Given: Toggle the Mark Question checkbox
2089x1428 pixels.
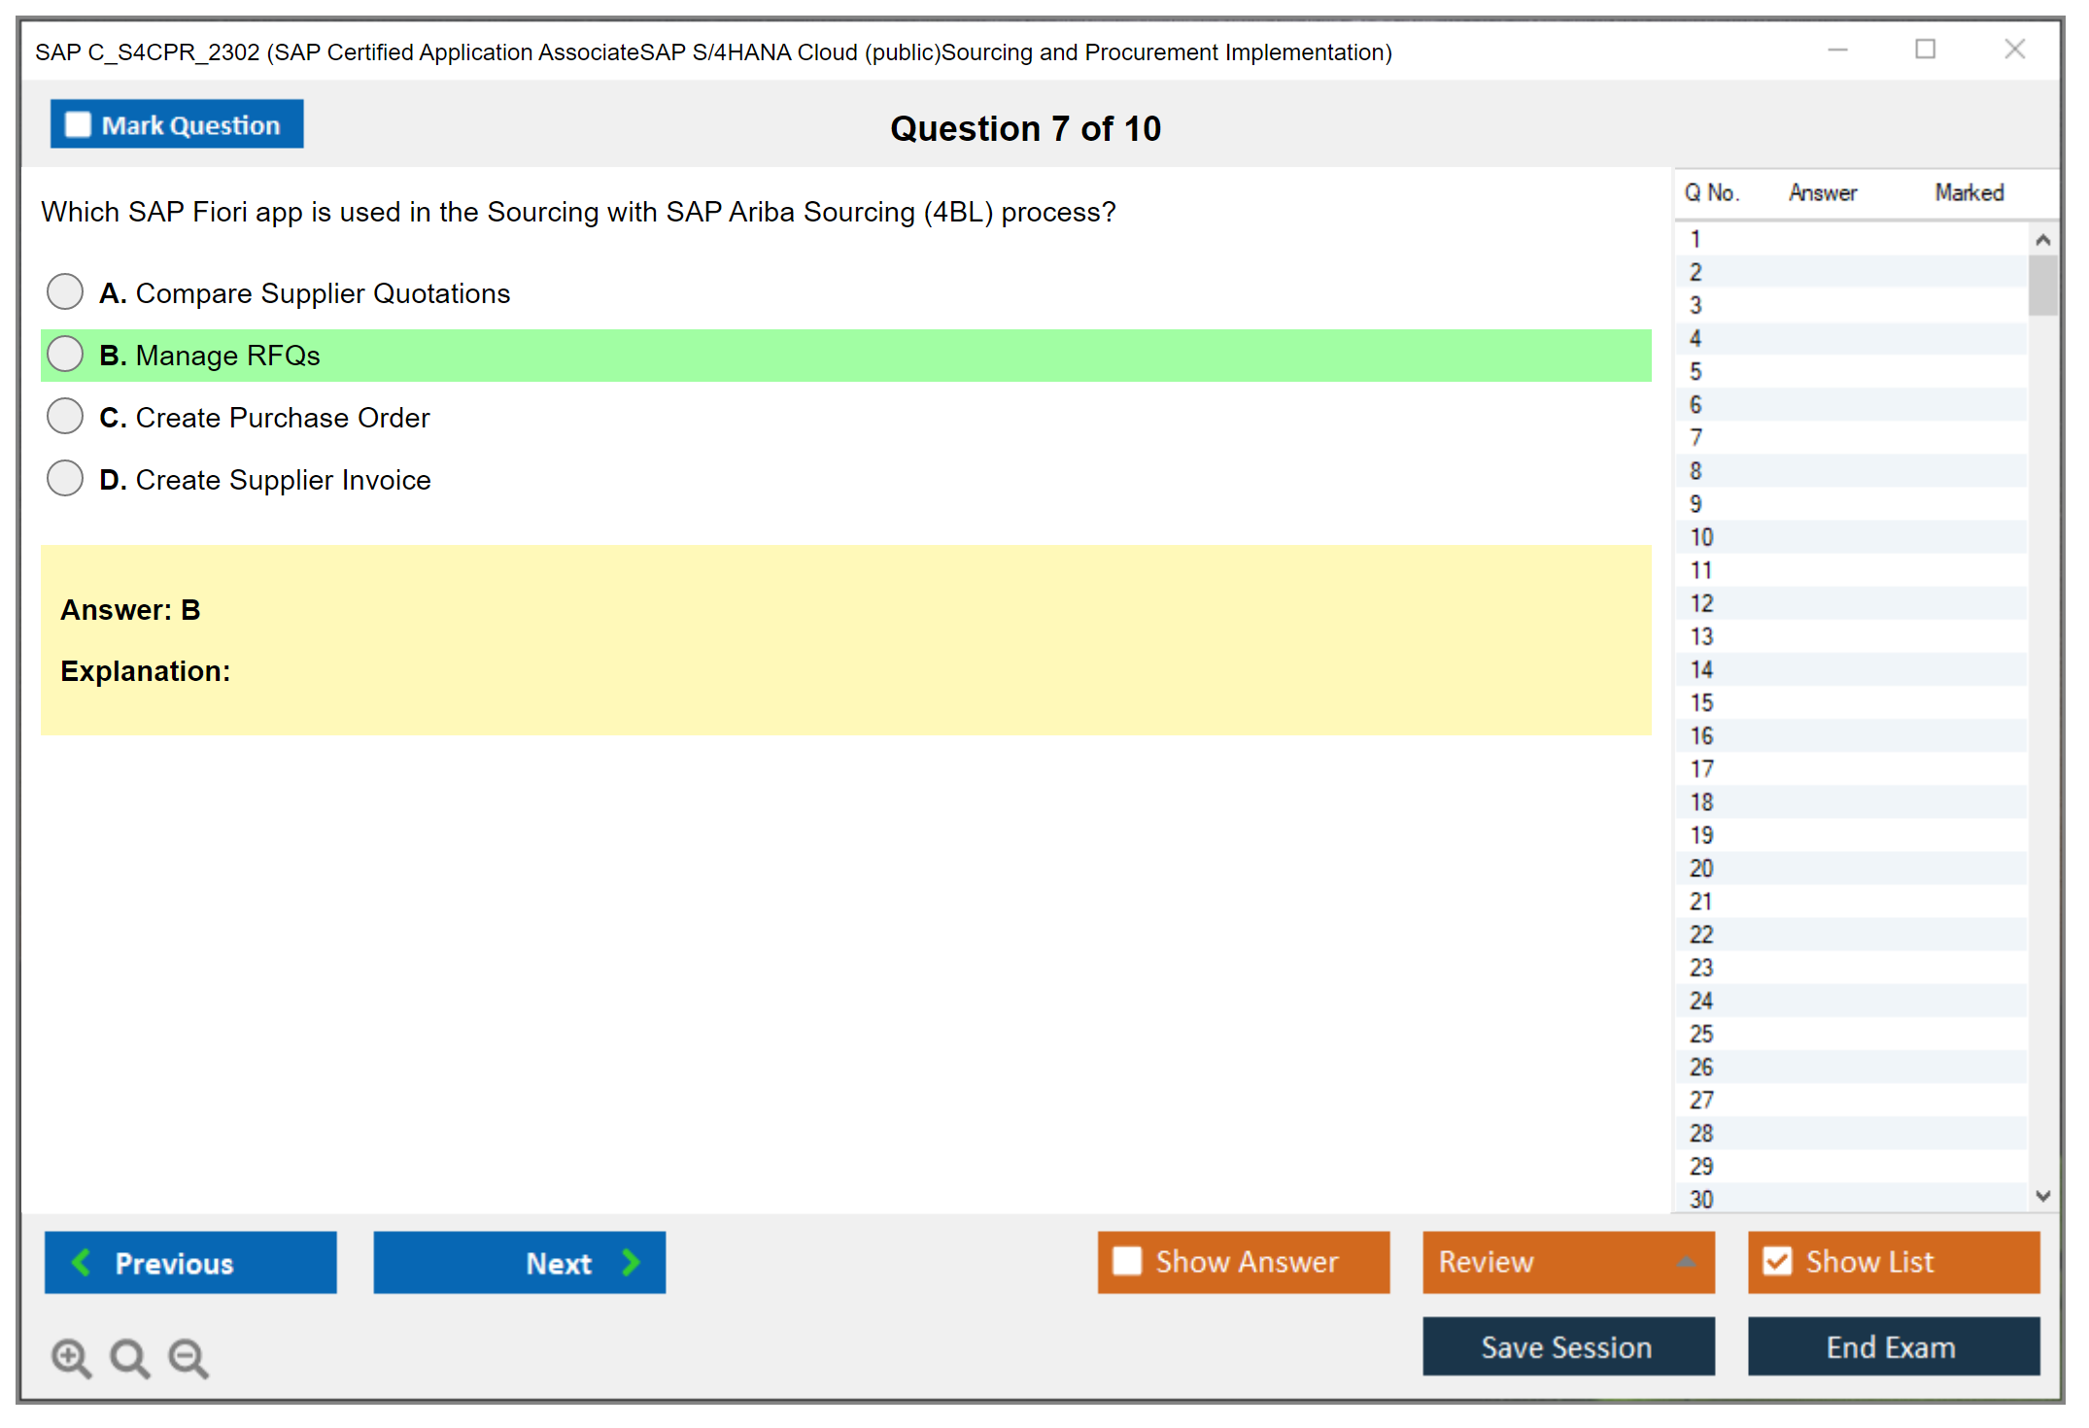Looking at the screenshot, I should (78, 125).
